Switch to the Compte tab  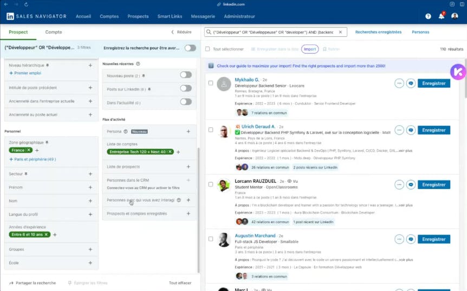tap(54, 32)
